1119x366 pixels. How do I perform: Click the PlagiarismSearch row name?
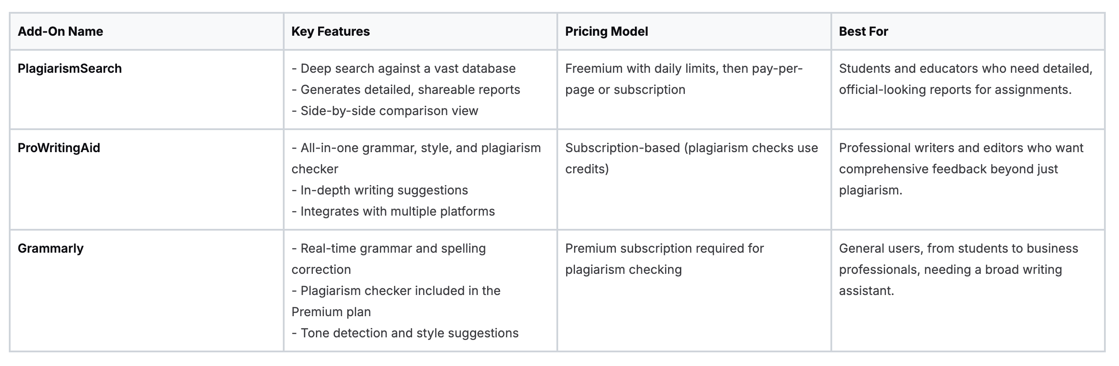point(70,68)
